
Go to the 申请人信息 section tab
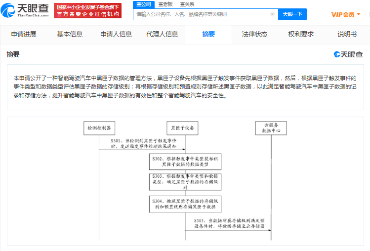click(116, 35)
